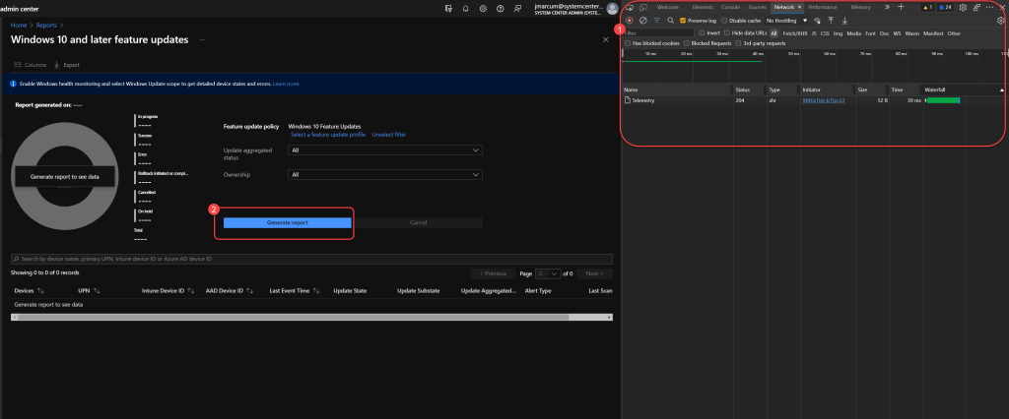This screenshot has height=419, width=1009.
Task: Toggle the Preserve log checkbox
Action: 684,20
